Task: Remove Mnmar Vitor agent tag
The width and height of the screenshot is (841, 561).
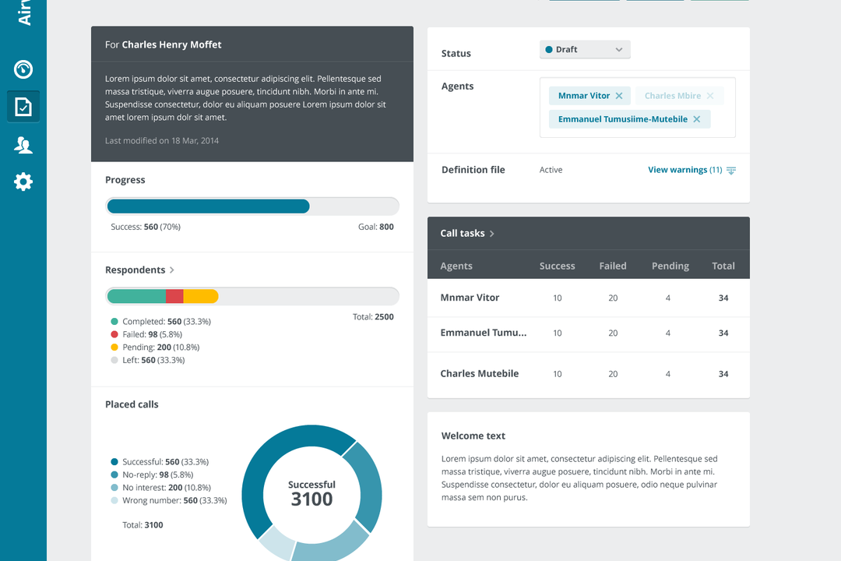Action: 619,96
